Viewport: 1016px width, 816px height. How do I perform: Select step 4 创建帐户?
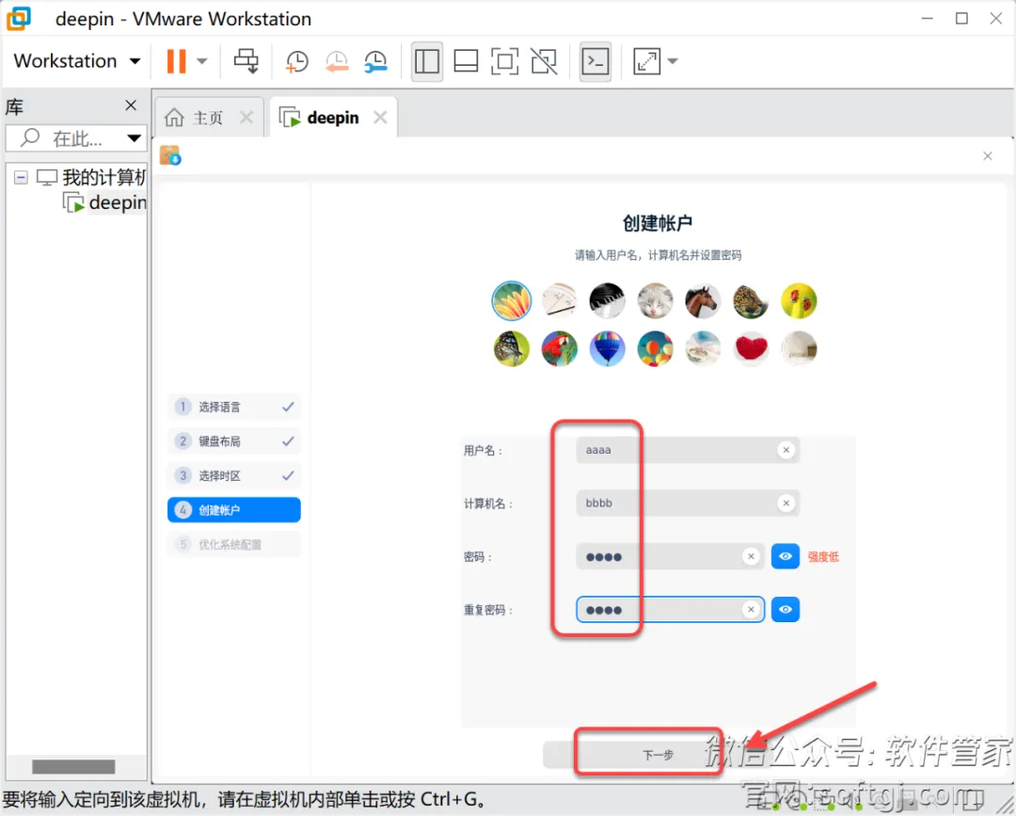tap(234, 510)
